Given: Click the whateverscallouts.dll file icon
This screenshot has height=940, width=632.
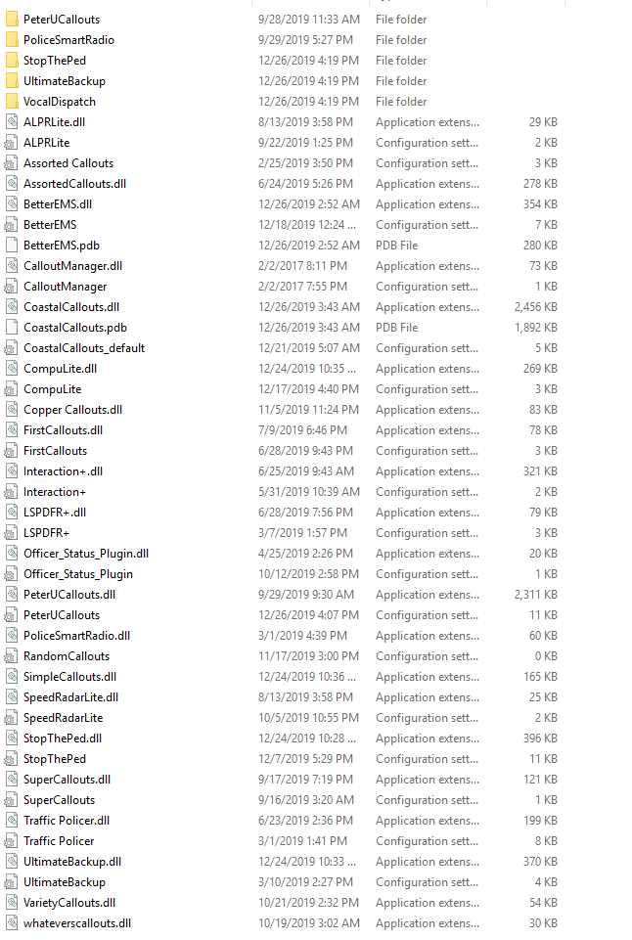Looking at the screenshot, I should (12, 923).
